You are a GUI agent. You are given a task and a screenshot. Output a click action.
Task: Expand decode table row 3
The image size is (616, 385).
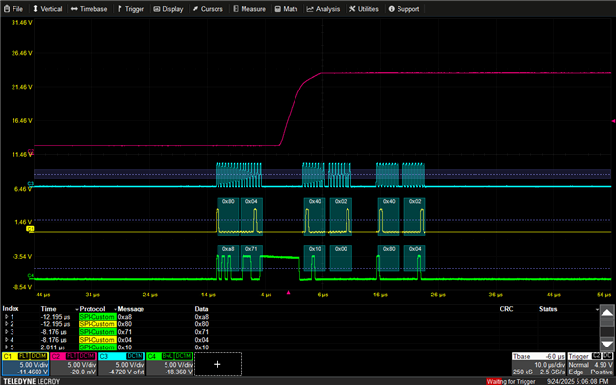[5, 330]
